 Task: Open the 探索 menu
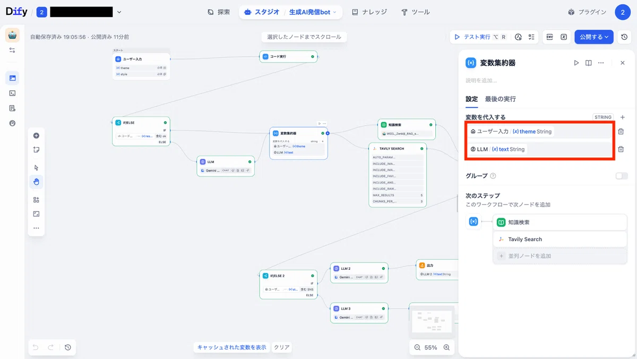(x=219, y=12)
